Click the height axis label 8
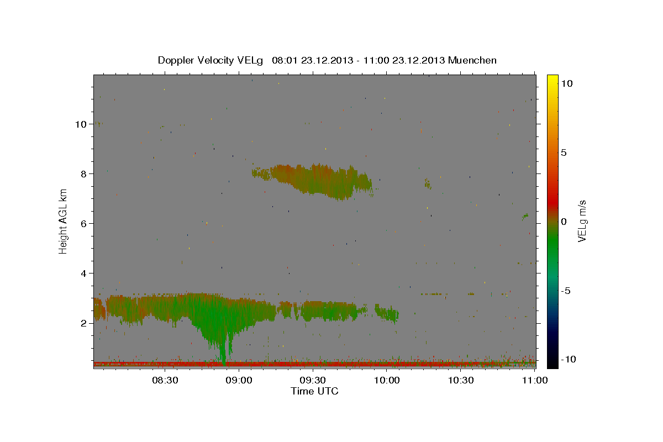663x442 pixels. coord(84,174)
